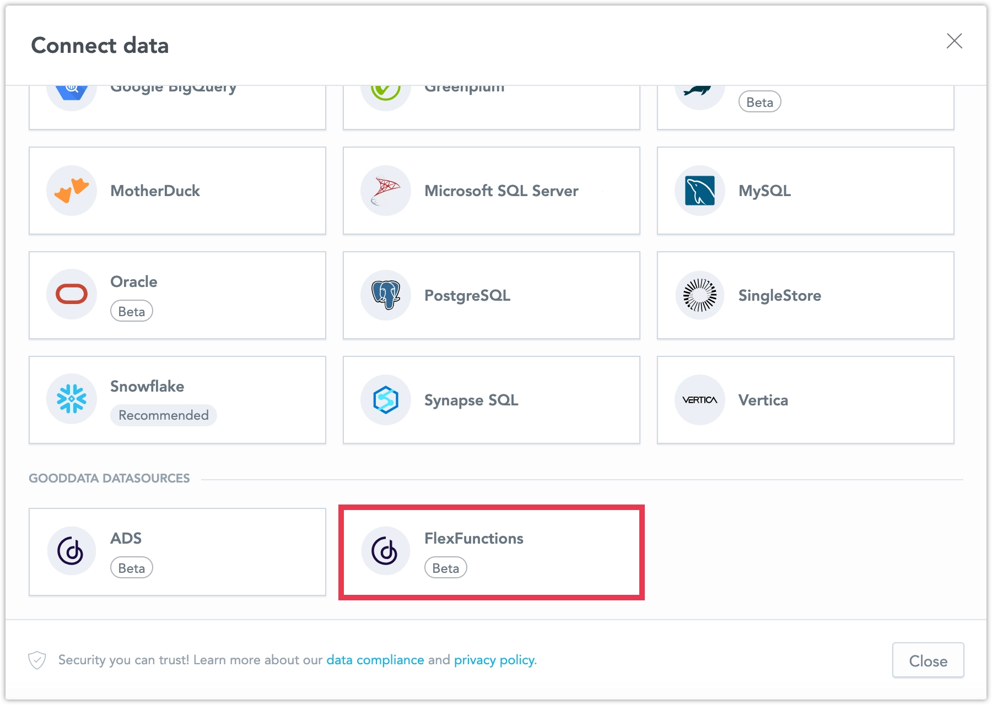Click the Vertica logo icon
Image resolution: width=992 pixels, height=705 pixels.
[x=700, y=400]
